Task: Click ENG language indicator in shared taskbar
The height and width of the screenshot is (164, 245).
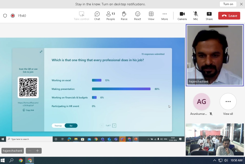Action: tap(165, 139)
